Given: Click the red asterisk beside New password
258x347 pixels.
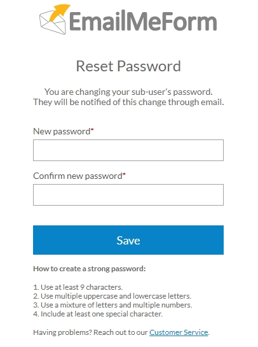Looking at the screenshot, I should click(92, 129).
